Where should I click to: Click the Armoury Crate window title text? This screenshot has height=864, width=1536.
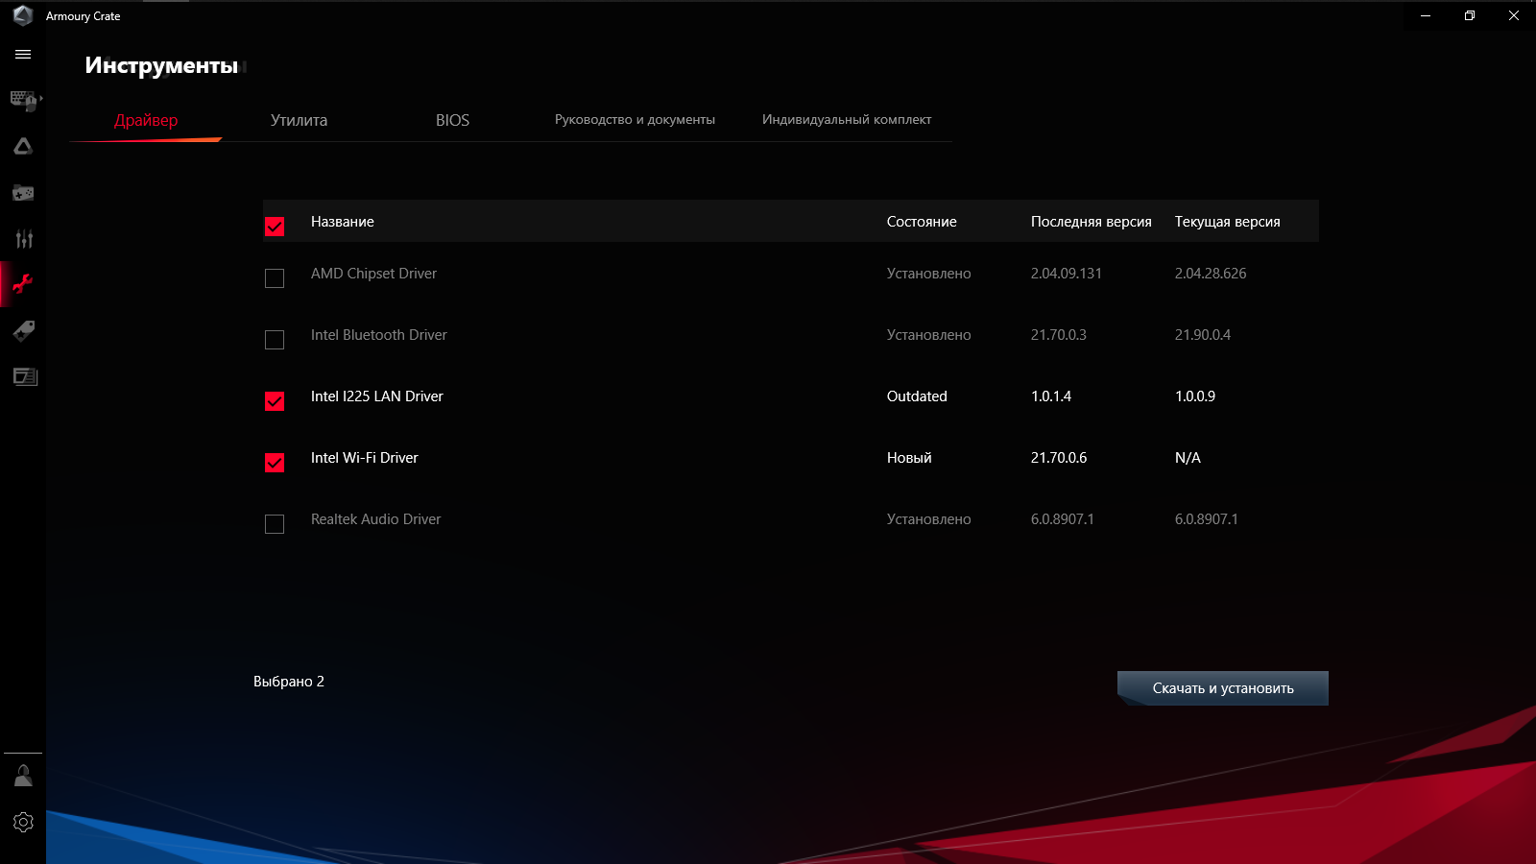pyautogui.click(x=84, y=16)
